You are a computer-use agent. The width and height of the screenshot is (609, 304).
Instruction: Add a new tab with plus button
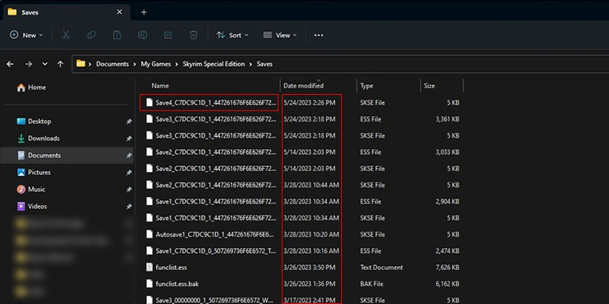click(144, 12)
